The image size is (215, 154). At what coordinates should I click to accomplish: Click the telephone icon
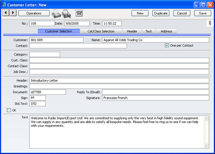(79, 13)
